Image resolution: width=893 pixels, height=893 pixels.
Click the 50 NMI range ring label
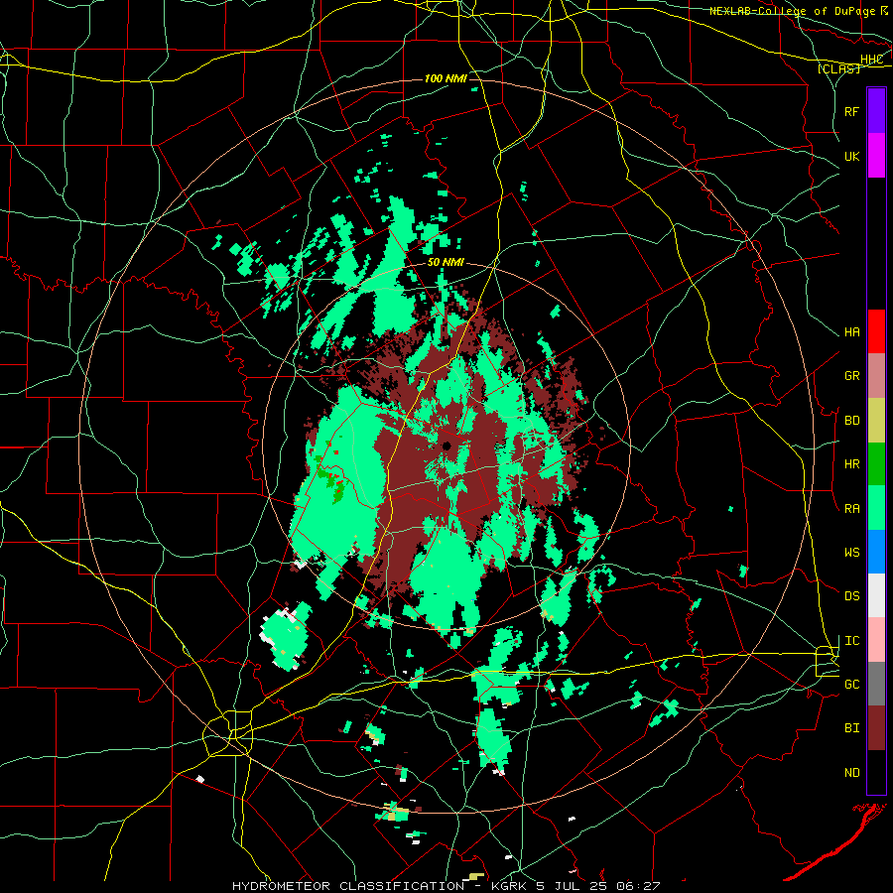point(446,263)
